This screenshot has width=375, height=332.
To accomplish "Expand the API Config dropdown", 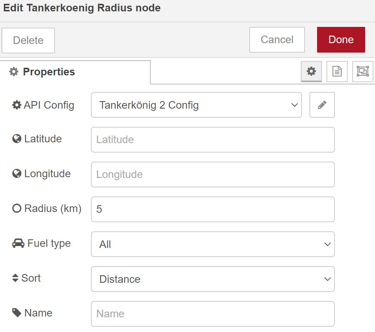I will [x=196, y=105].
